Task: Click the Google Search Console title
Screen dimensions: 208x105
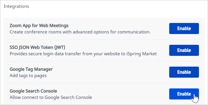Action: 33,91
